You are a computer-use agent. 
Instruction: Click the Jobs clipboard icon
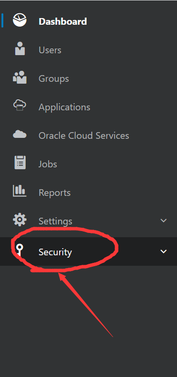[20, 163]
